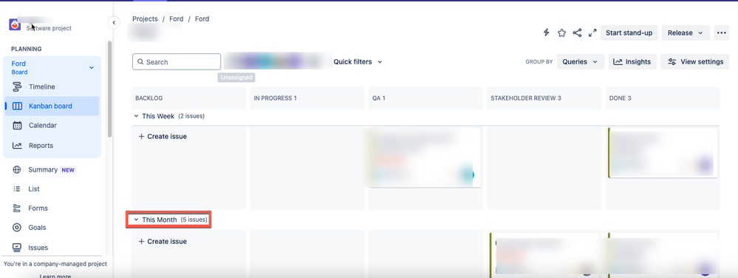Collapse the This Month swimlane
The image size is (738, 278).
click(137, 220)
